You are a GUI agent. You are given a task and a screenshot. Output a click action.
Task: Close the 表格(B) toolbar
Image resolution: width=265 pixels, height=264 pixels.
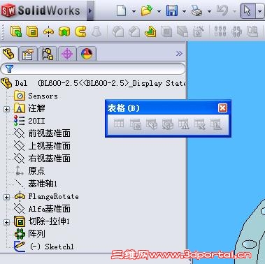[x=222, y=108]
